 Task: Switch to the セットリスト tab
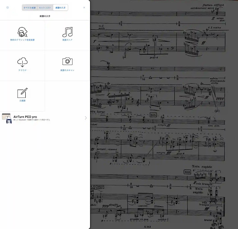click(x=45, y=7)
